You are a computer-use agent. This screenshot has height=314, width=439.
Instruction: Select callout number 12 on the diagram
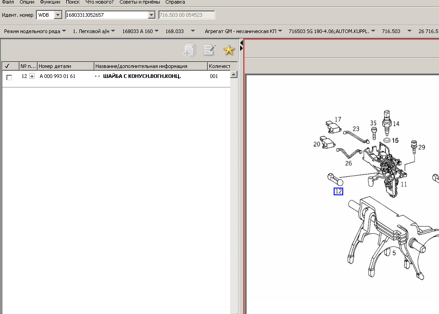click(x=338, y=191)
